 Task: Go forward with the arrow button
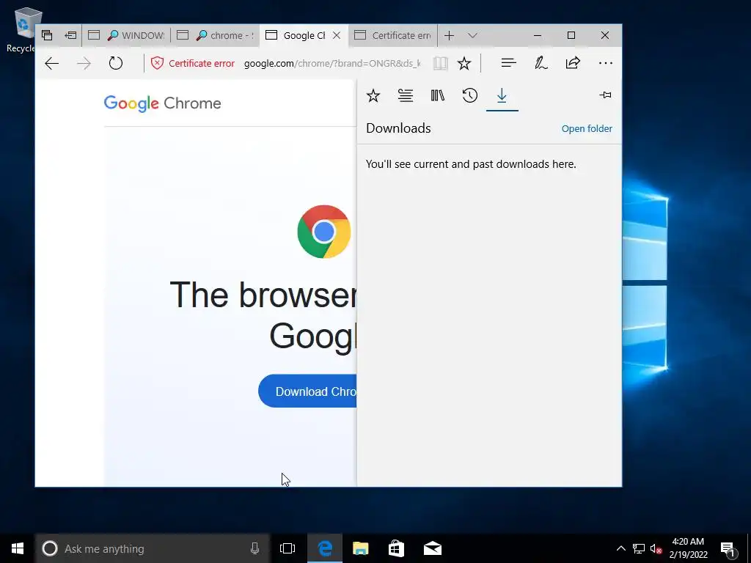(x=84, y=63)
